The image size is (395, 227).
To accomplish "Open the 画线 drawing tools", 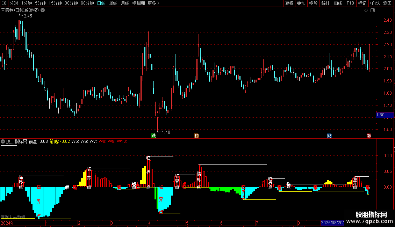I will point(338,3).
